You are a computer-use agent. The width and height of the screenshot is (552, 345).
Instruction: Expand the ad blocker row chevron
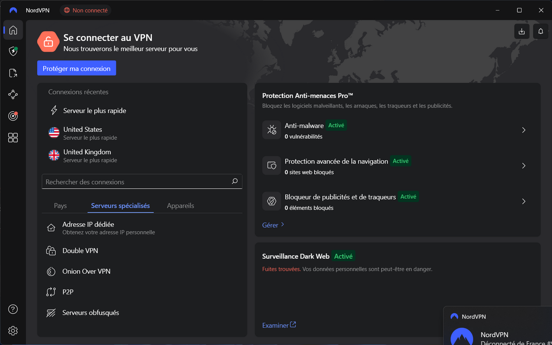[x=523, y=201]
